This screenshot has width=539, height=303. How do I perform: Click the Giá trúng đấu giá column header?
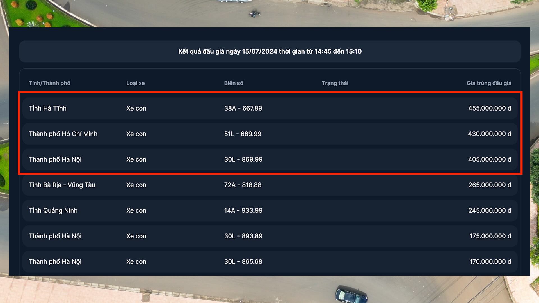(488, 83)
